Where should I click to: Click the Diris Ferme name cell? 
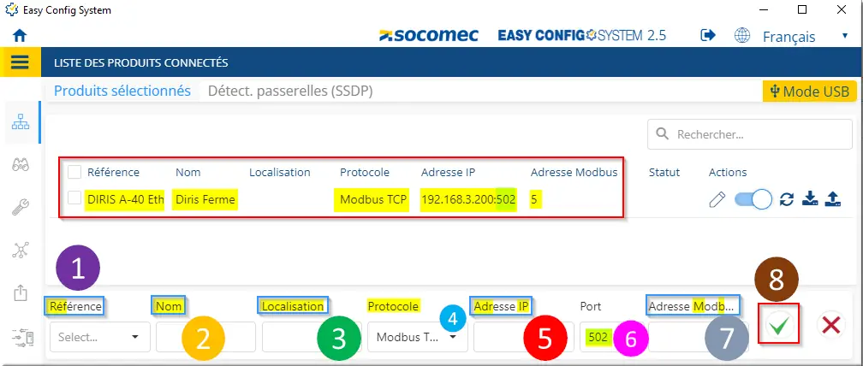point(205,199)
